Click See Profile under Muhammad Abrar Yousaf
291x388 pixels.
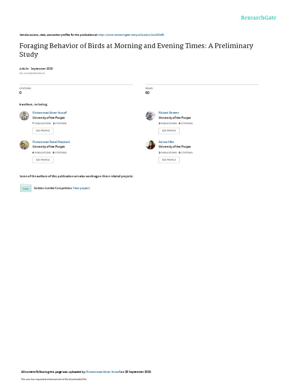[43, 131]
